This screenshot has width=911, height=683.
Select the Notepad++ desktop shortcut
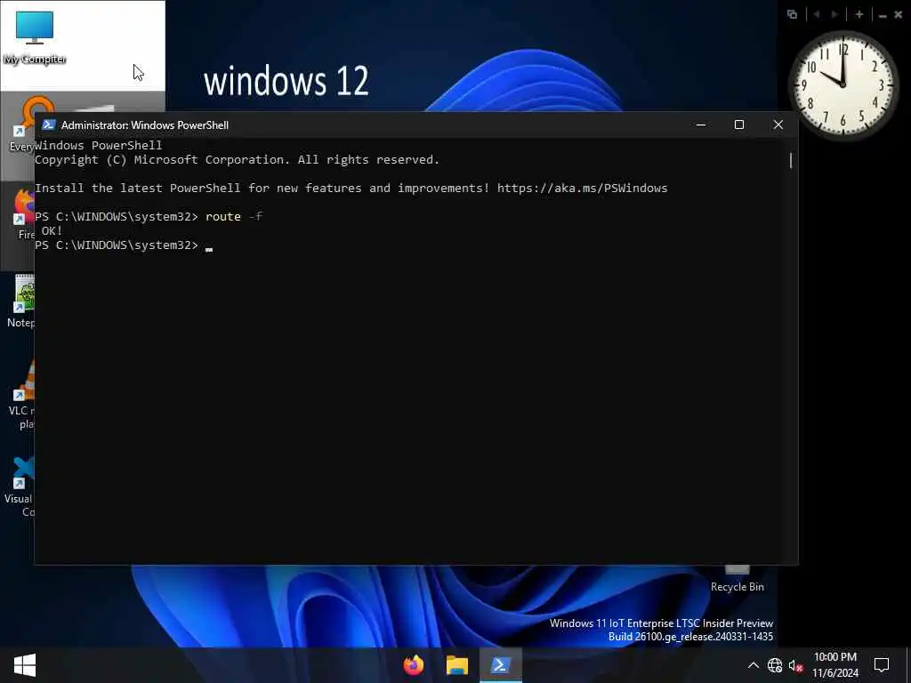click(22, 301)
